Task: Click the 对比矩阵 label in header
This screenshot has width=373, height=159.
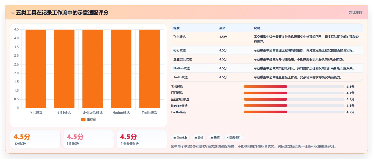Action: 356,13
